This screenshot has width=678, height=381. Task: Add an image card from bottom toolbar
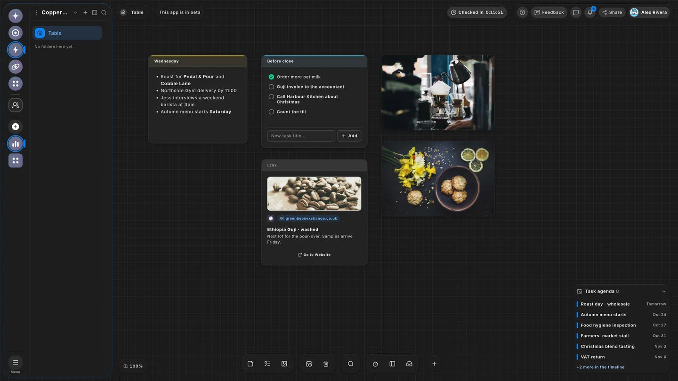point(284,364)
